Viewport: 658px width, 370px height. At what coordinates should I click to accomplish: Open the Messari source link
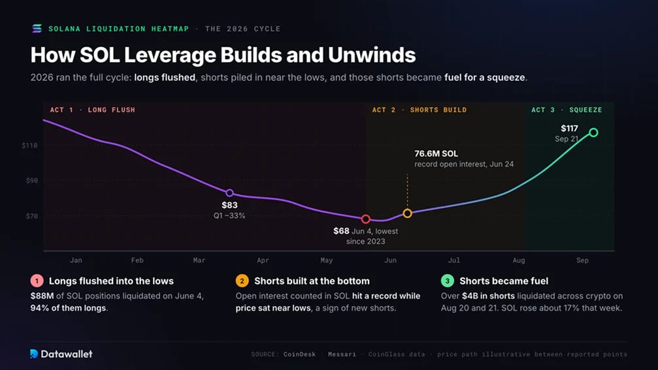342,354
